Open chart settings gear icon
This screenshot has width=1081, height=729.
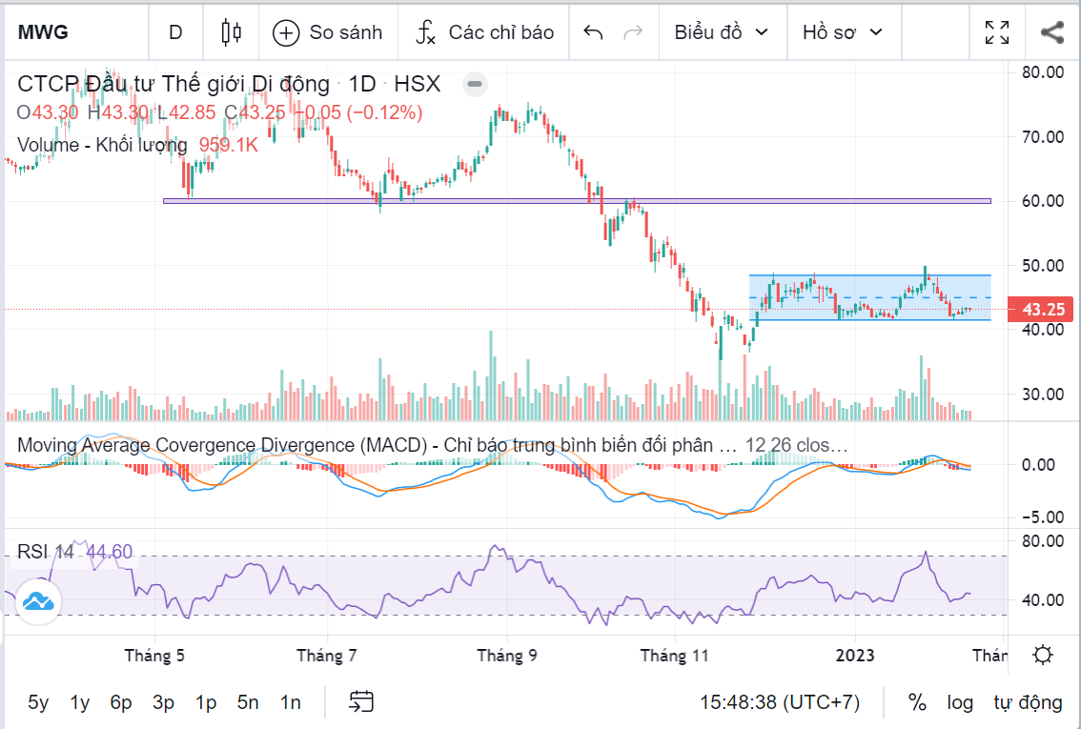pyautogui.click(x=1043, y=656)
